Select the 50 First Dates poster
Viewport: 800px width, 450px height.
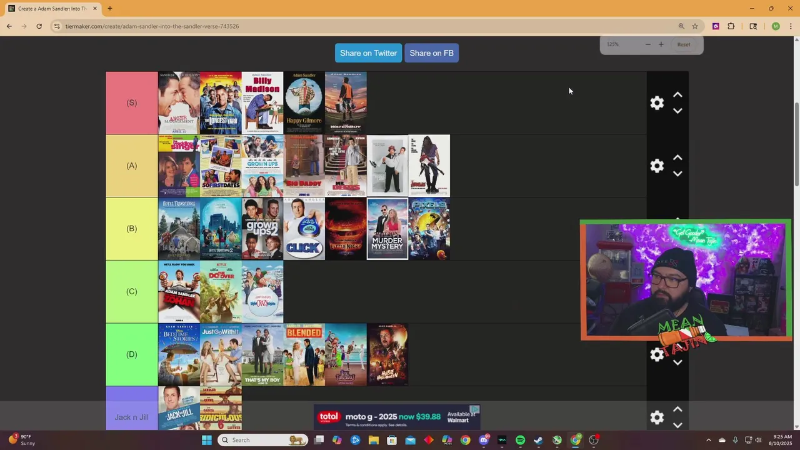click(221, 166)
